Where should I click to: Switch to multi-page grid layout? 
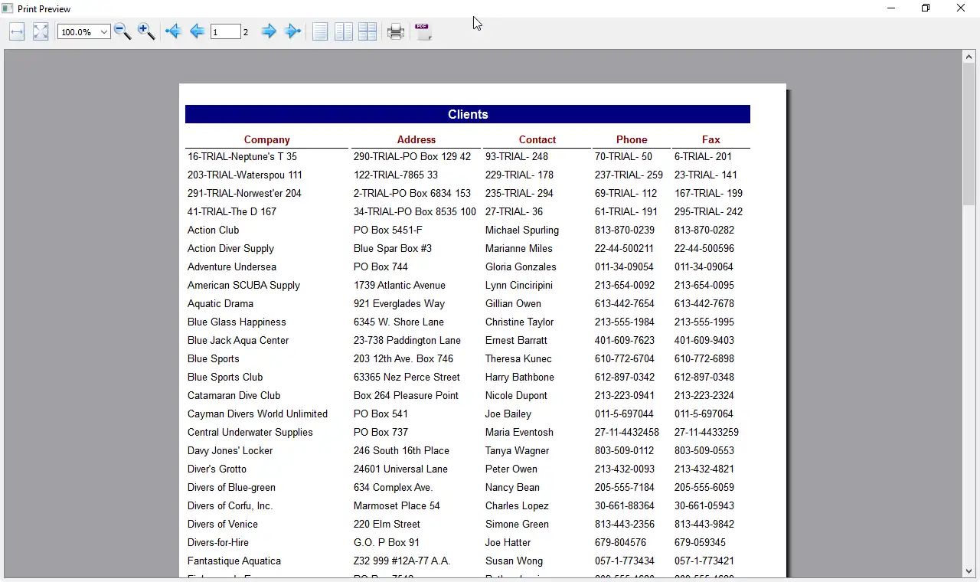click(x=367, y=31)
